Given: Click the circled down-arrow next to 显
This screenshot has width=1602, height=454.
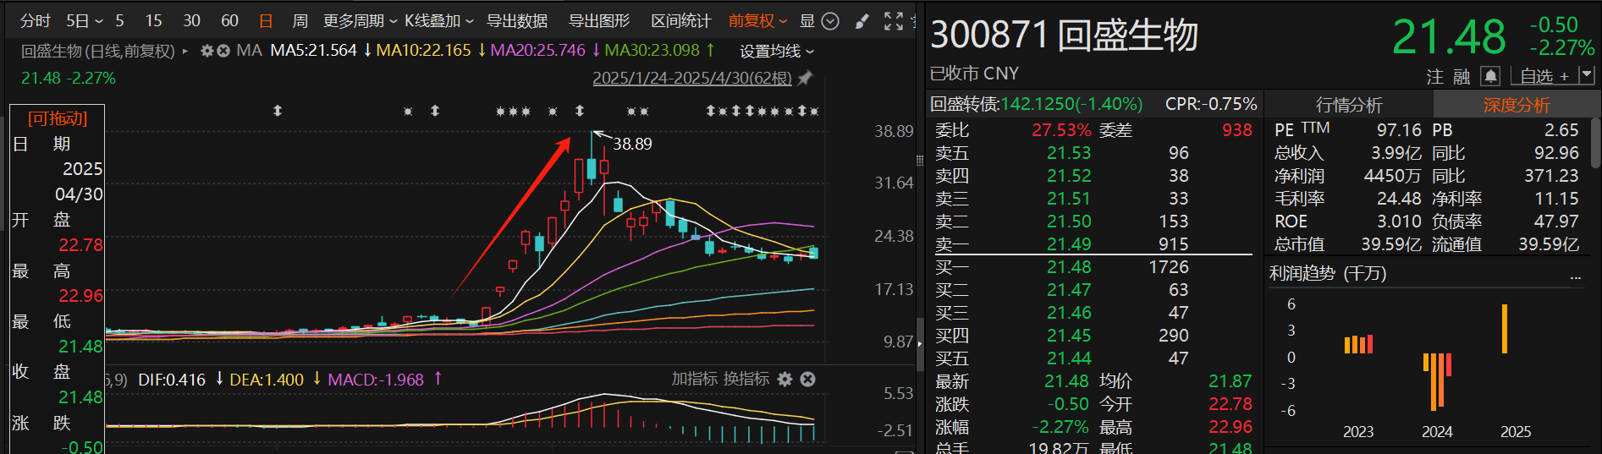Looking at the screenshot, I should click(x=831, y=21).
